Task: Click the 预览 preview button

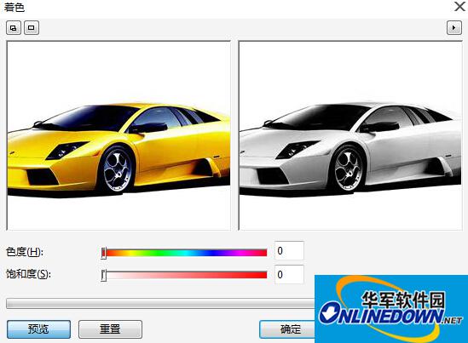Action: pyautogui.click(x=38, y=329)
